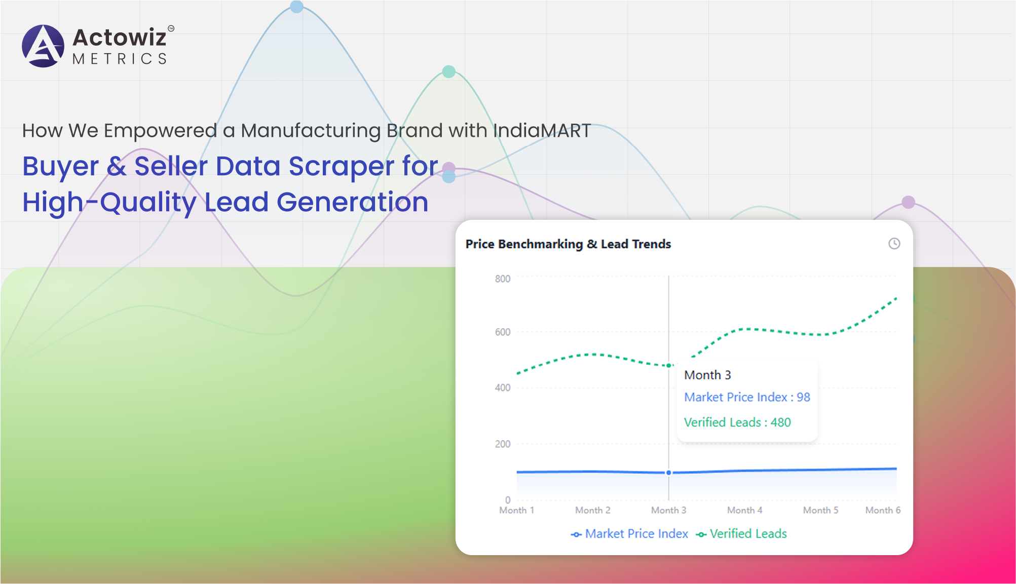Click the "High-Quality Lead Generation" headline line
Screen dimensions: 1016x584
[x=225, y=202]
